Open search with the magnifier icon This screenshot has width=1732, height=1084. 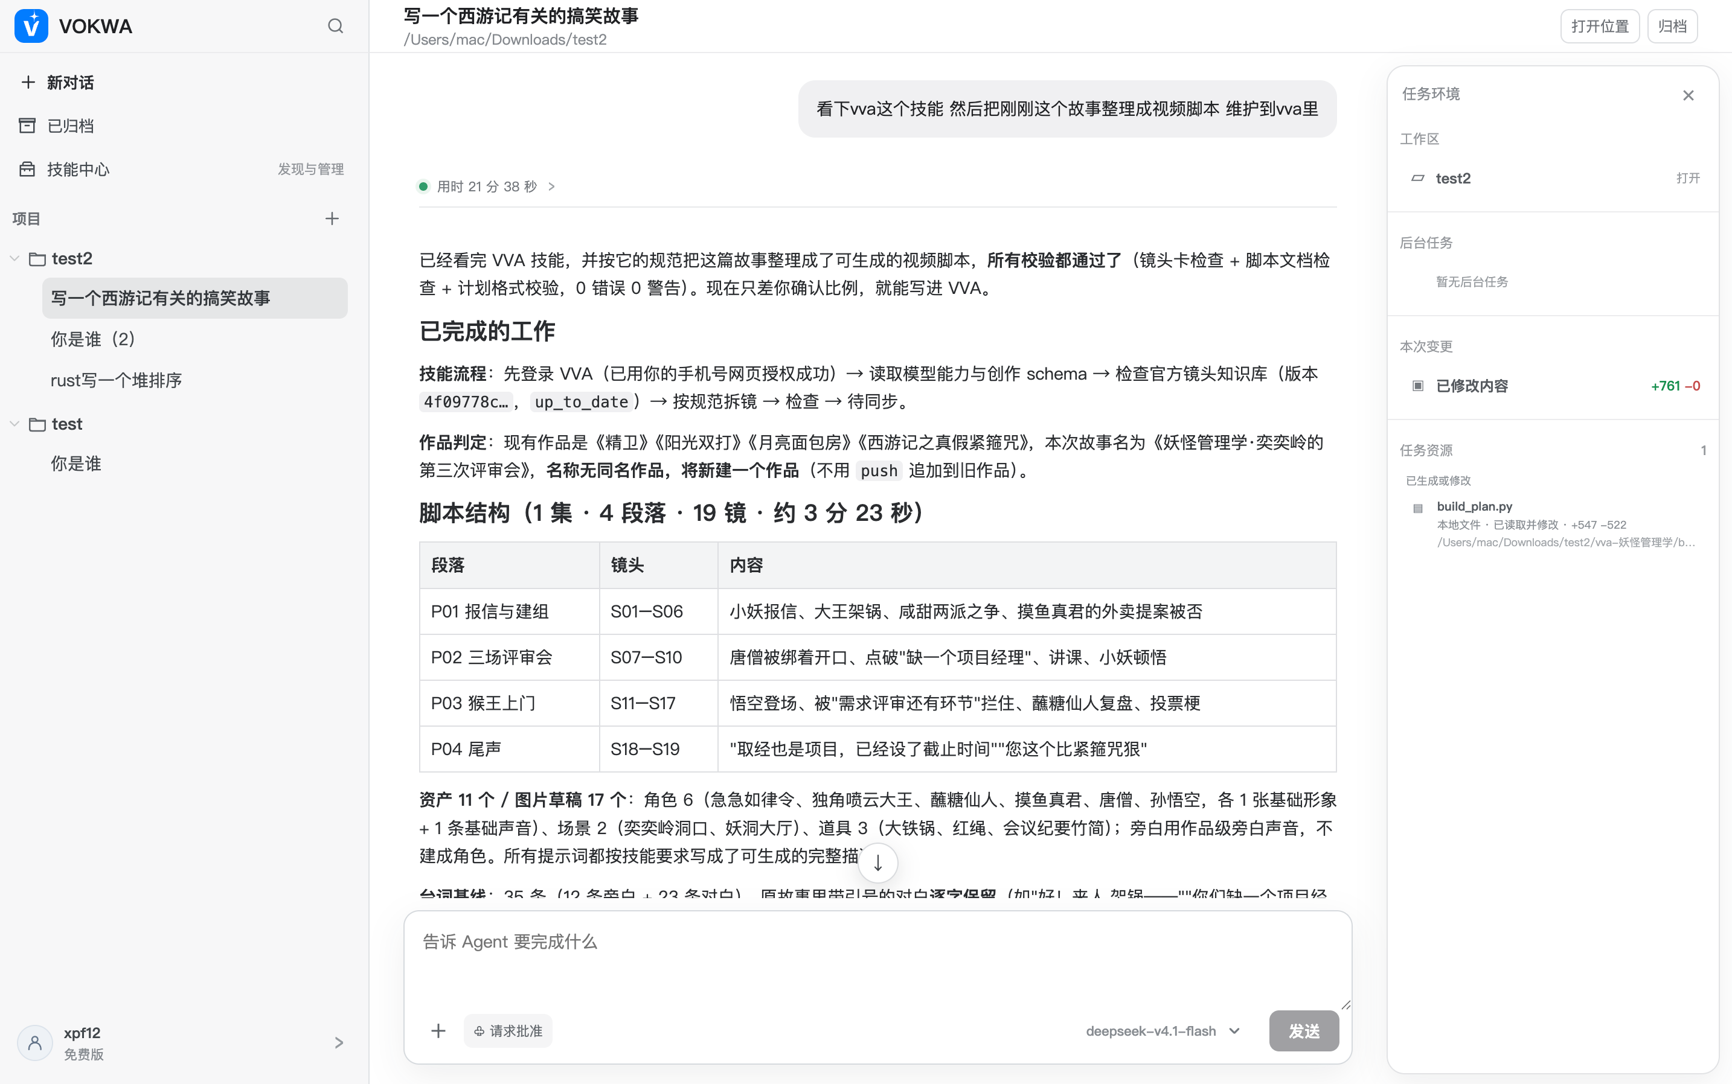pyautogui.click(x=336, y=27)
